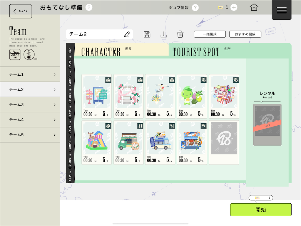Add tickets with the plus icon
301x226 pixels.
234,7
